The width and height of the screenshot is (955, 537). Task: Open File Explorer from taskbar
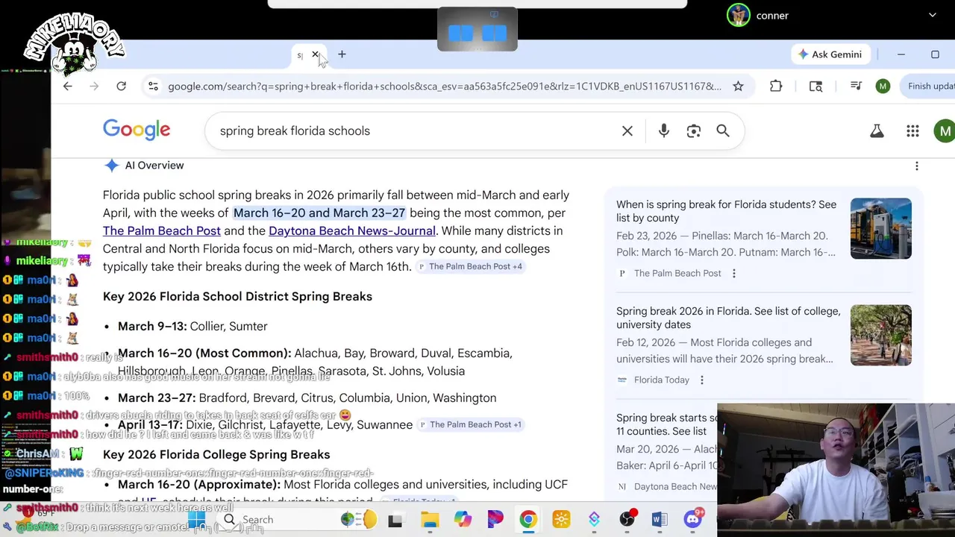pyautogui.click(x=430, y=520)
